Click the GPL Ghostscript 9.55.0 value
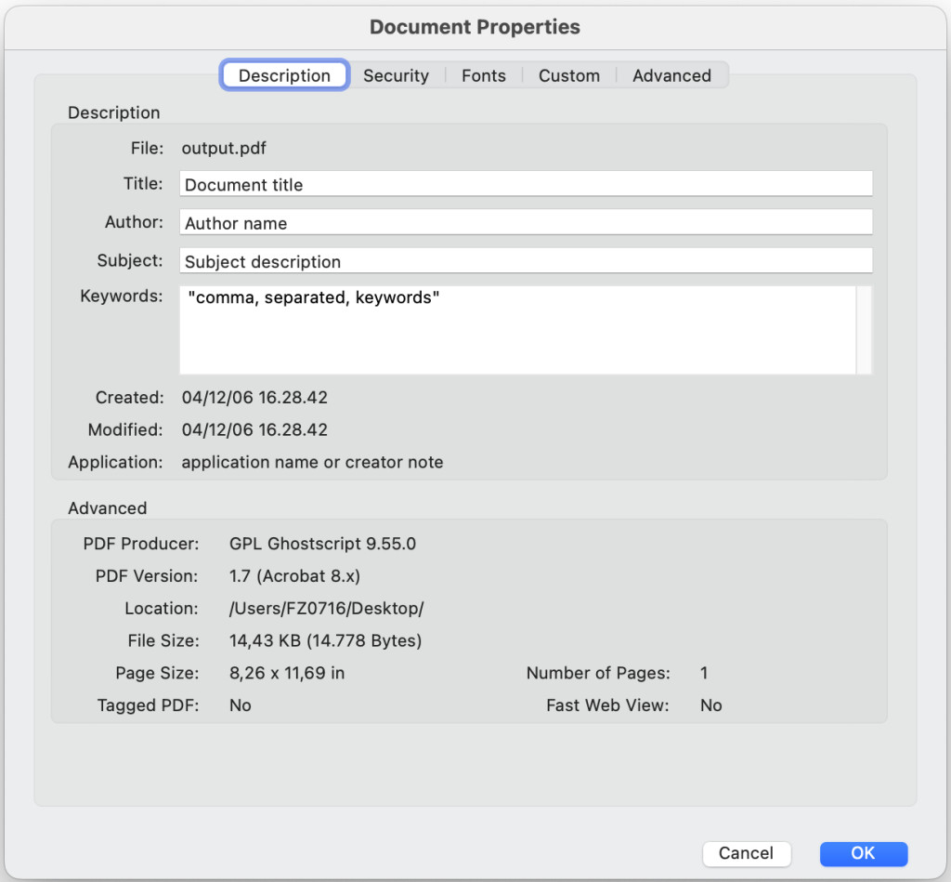The image size is (951, 882). click(x=322, y=544)
